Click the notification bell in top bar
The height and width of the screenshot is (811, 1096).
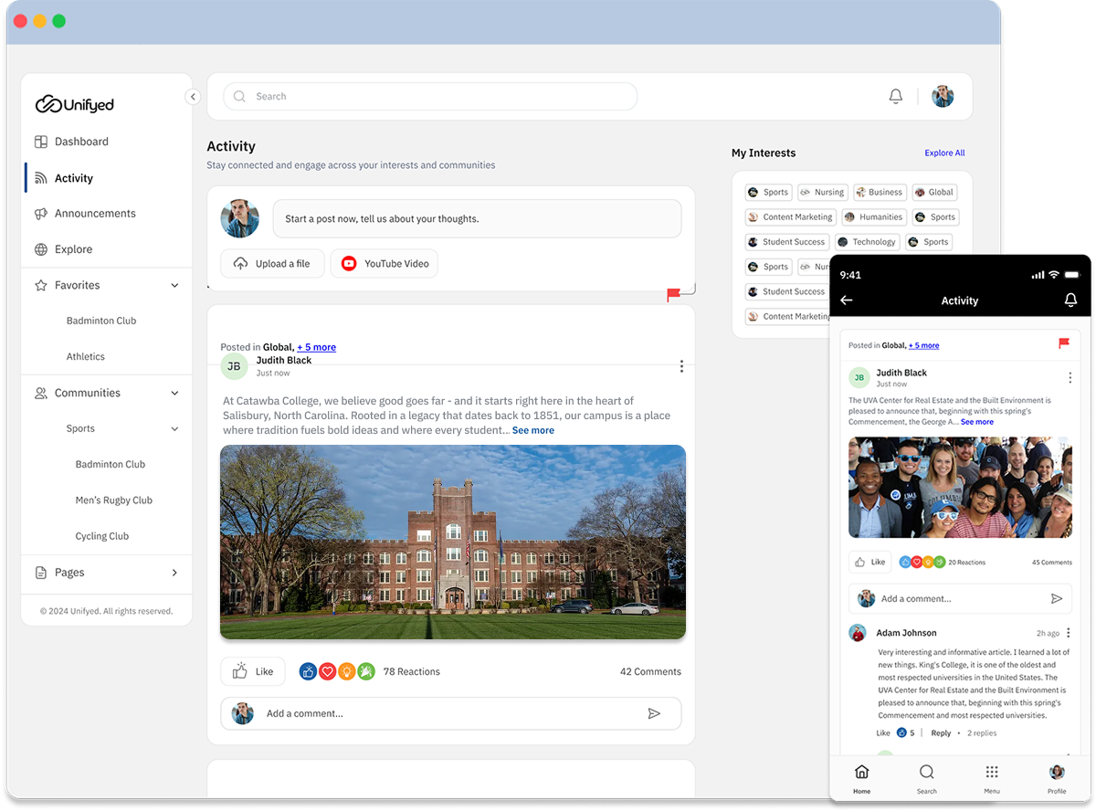895,97
